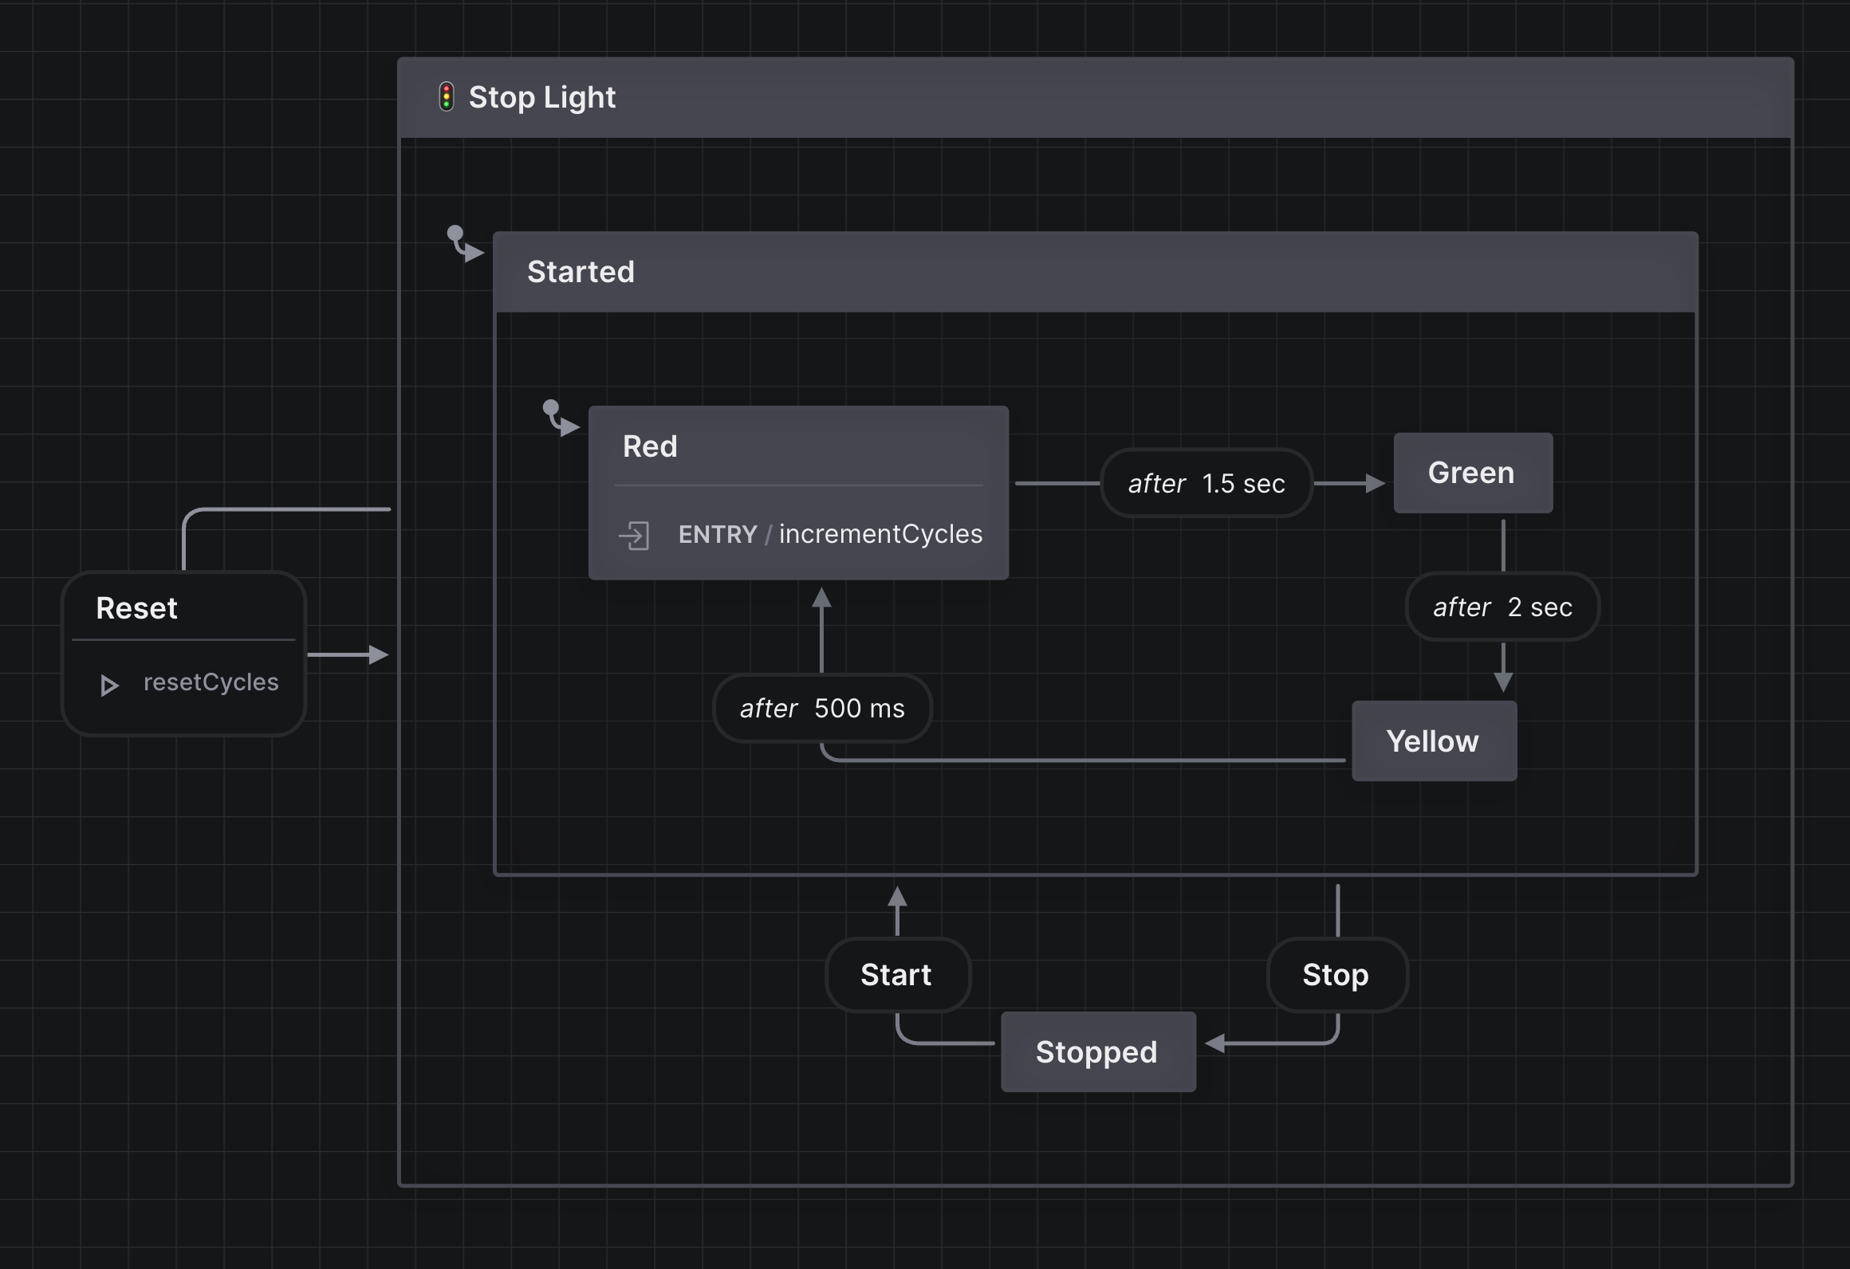
Task: Click the traffic light icon beside Stop Light
Action: [x=447, y=97]
